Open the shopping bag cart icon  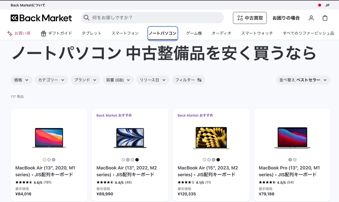click(x=325, y=18)
